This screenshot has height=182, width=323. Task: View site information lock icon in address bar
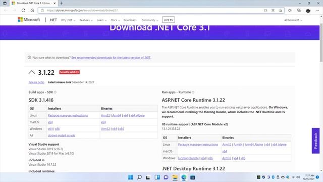42,10
